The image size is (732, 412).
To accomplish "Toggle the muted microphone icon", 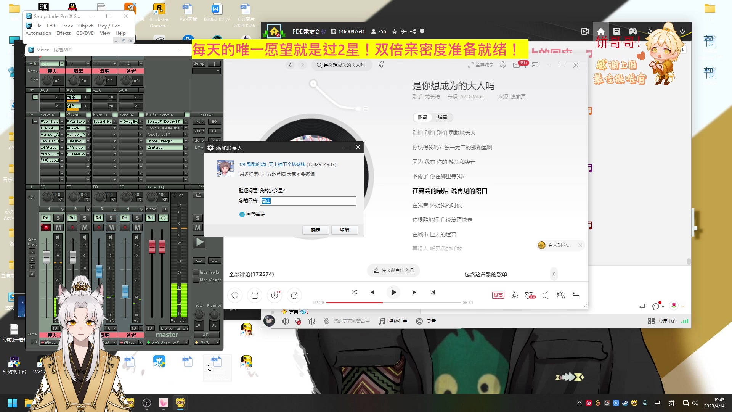I will [299, 321].
